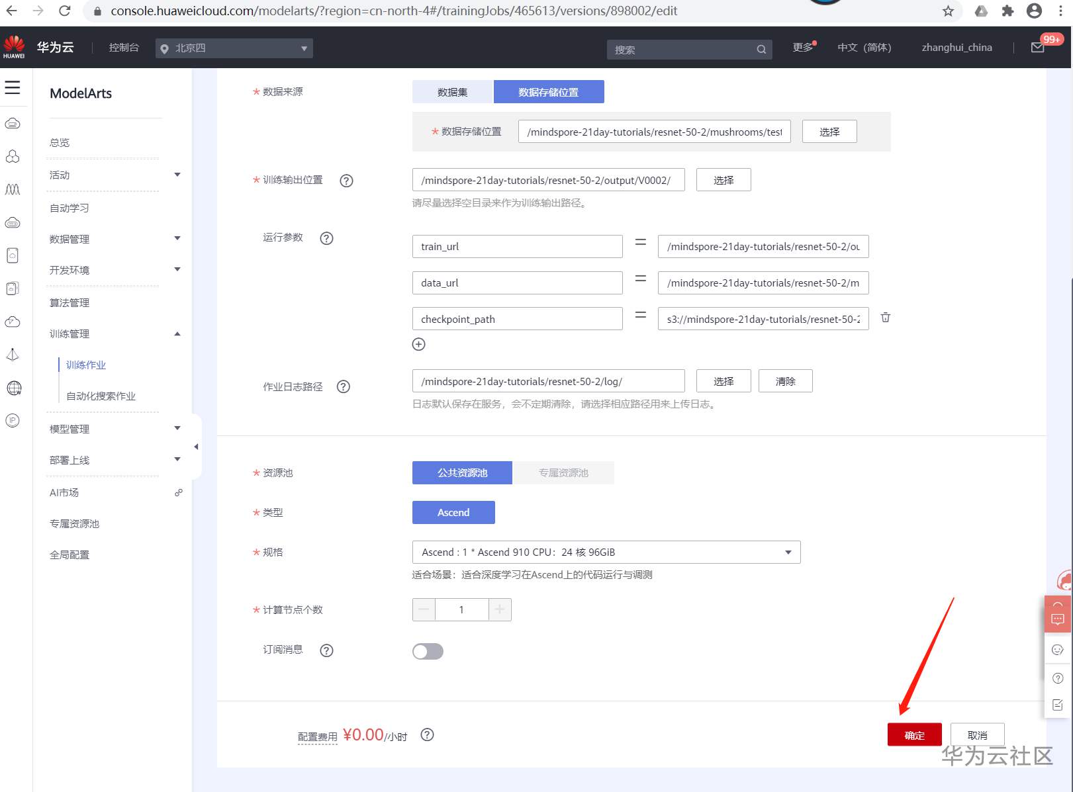Add a new run parameter with plus icon
Image resolution: width=1073 pixels, height=792 pixels.
coord(418,344)
